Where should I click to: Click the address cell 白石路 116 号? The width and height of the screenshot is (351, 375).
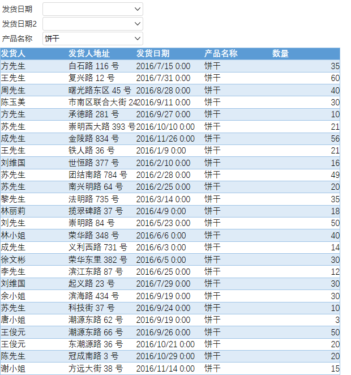pyautogui.click(x=93, y=66)
